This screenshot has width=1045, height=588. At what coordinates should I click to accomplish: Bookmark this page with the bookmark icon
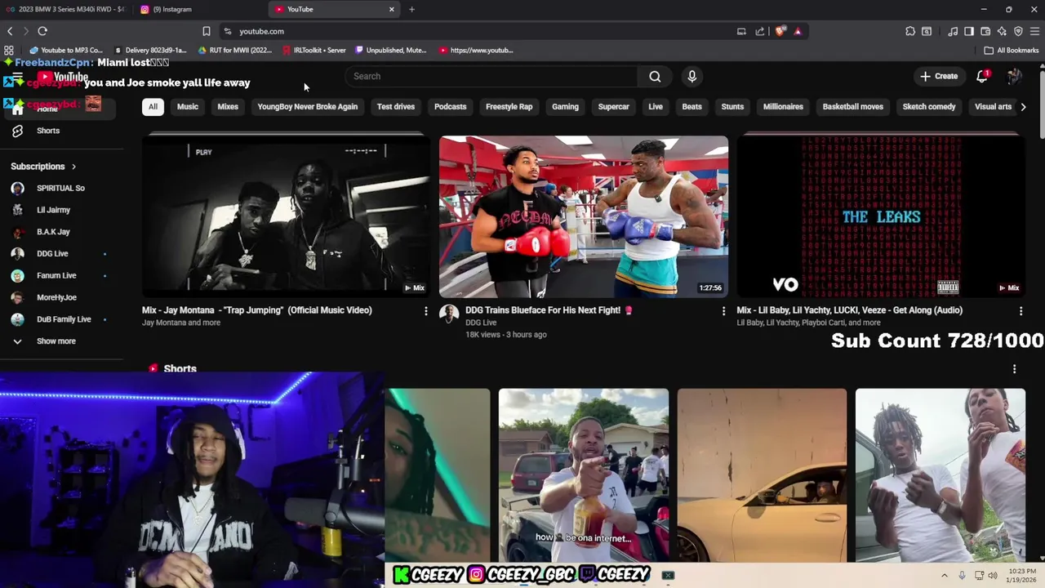207,31
